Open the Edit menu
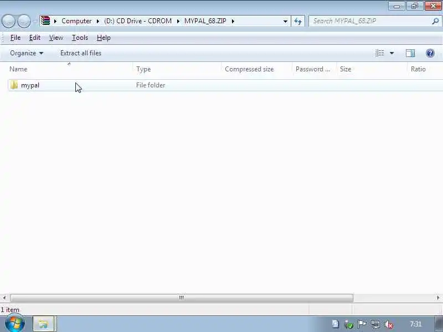 pyautogui.click(x=35, y=38)
